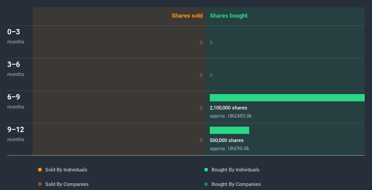Click the 3–6 months row label
The image size is (372, 190).
(x=16, y=69)
